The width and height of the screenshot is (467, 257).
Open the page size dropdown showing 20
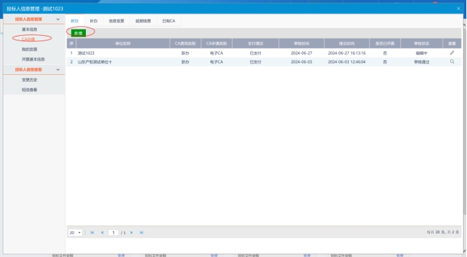(x=75, y=233)
